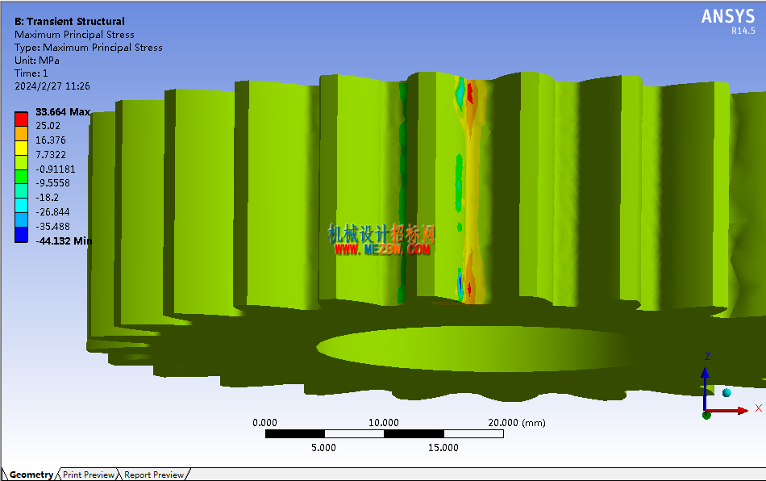The image size is (766, 481).
Task: Click the green origin ball on triad
Action: [706, 416]
